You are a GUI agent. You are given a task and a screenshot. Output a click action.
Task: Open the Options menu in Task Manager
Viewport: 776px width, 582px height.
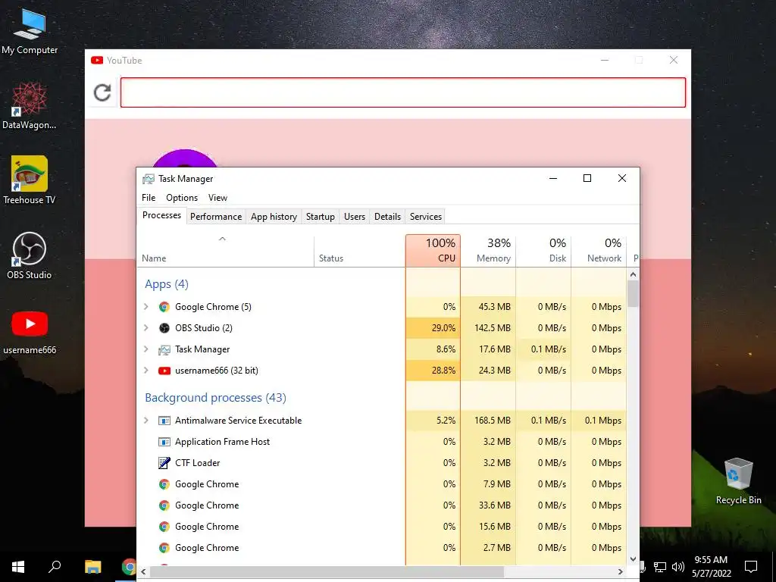click(182, 198)
